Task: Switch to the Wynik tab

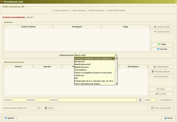Action: pos(30,17)
